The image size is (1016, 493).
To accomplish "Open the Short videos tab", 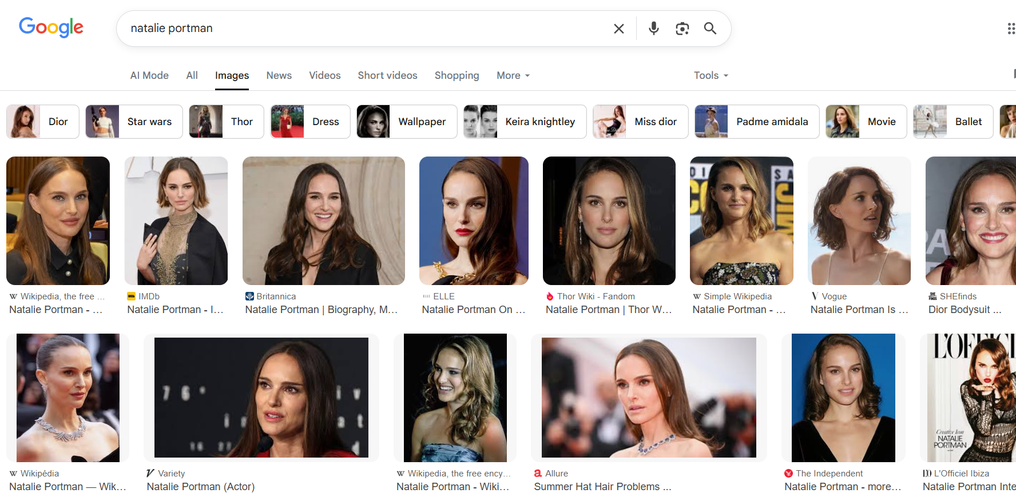I will [388, 75].
